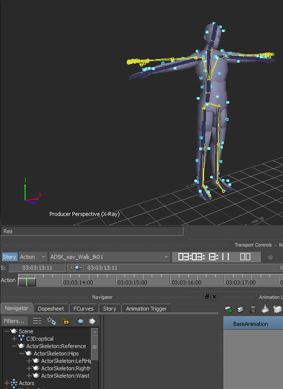Click the 03:03:16:00 mark on timeline
The height and width of the screenshot is (389, 283).
coord(186,282)
